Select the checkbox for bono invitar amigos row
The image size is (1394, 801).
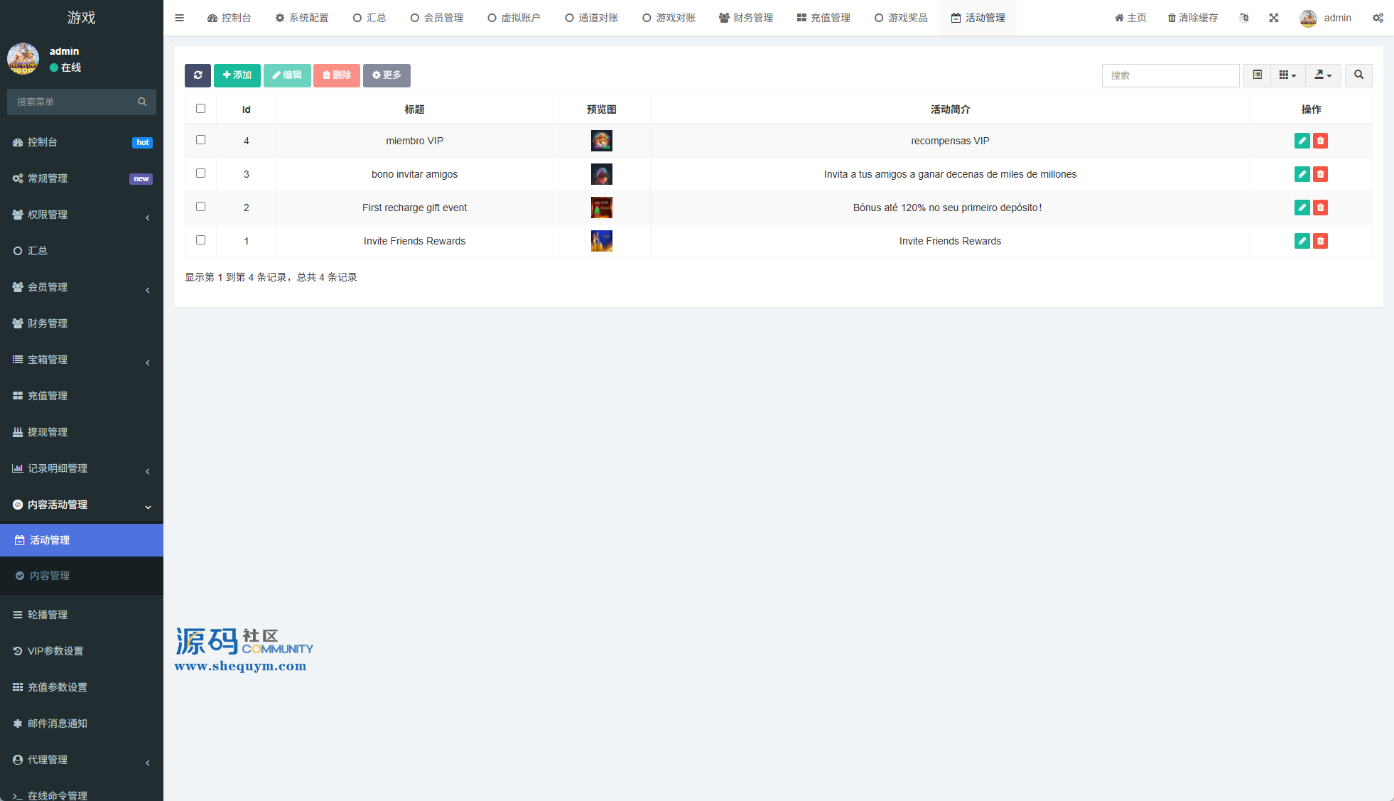pos(200,173)
